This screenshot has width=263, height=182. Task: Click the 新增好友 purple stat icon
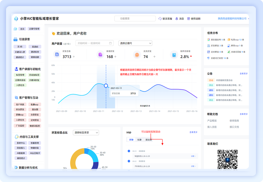click(x=100, y=54)
